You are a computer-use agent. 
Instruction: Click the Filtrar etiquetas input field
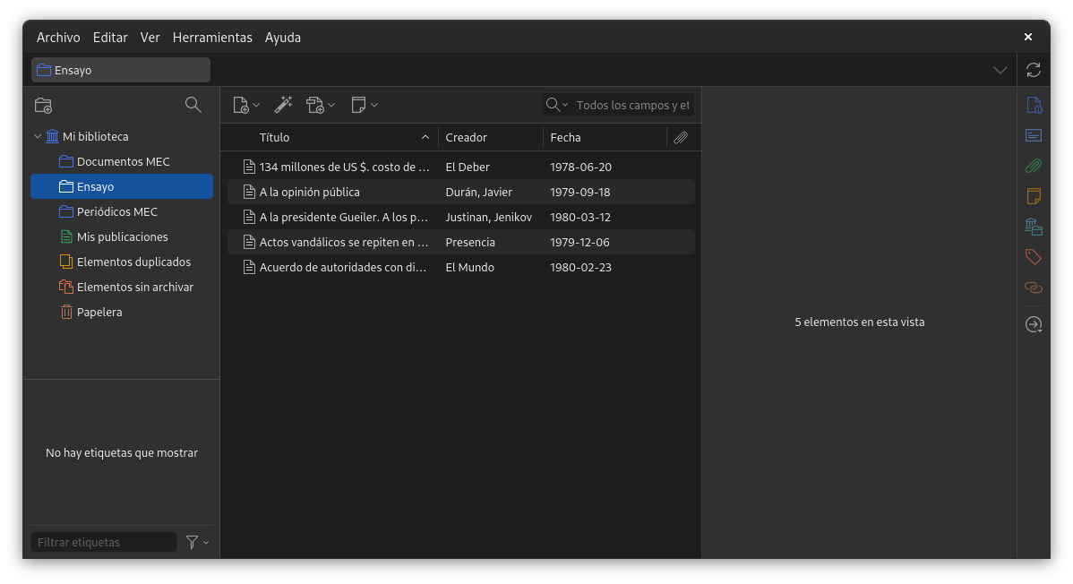click(104, 542)
